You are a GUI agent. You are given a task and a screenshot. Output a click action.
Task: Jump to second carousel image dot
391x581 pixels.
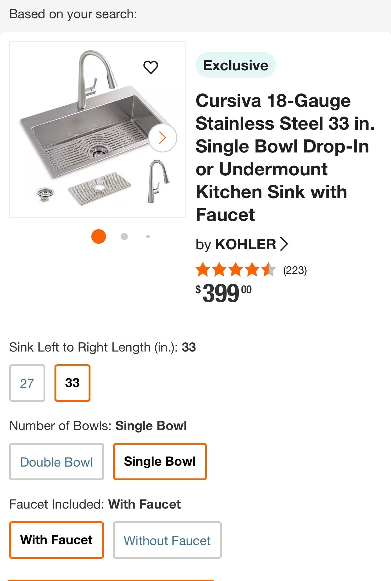[x=124, y=236]
